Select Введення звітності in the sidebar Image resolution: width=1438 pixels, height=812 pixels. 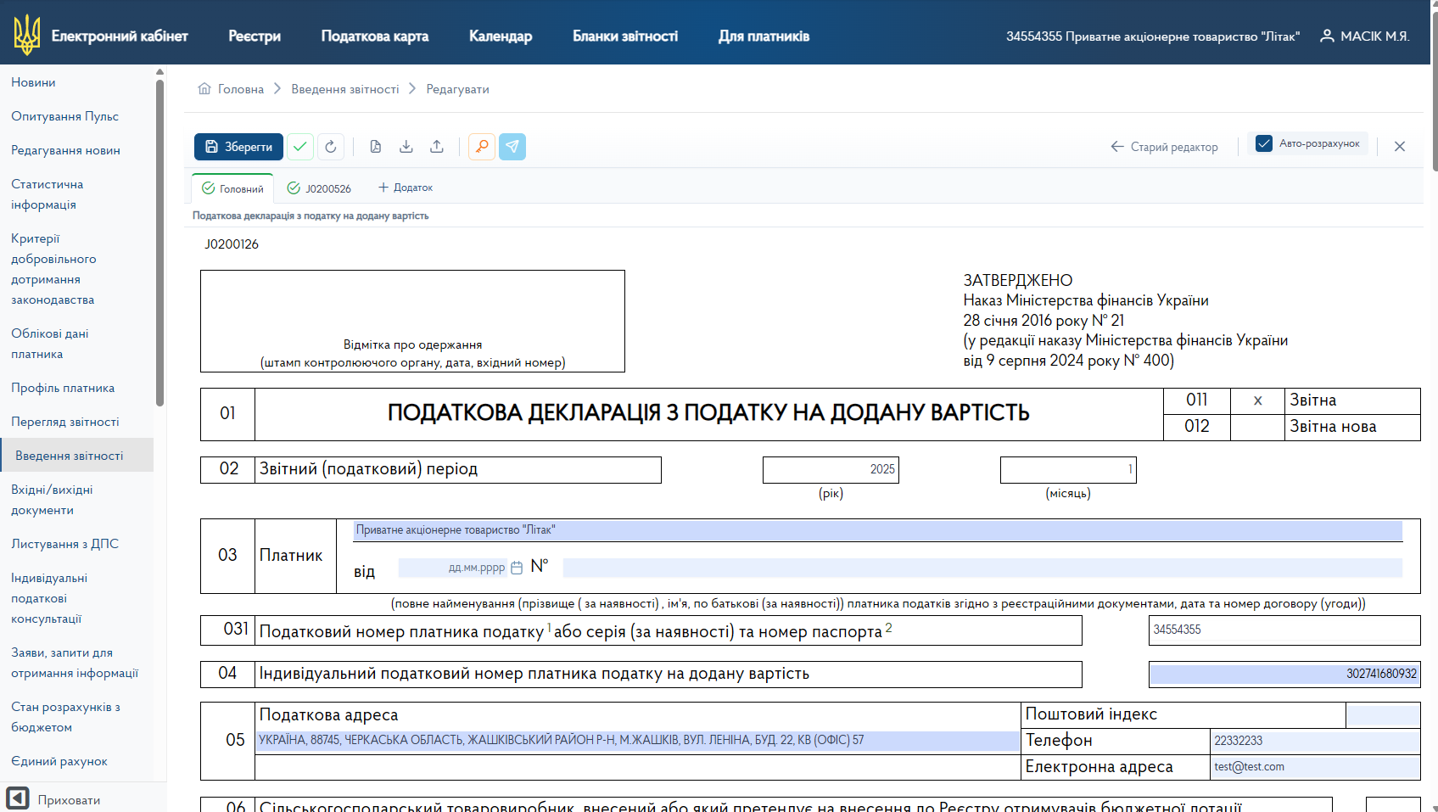[77, 455]
